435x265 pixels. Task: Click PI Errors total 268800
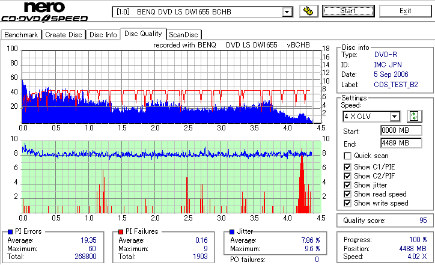tap(85, 257)
